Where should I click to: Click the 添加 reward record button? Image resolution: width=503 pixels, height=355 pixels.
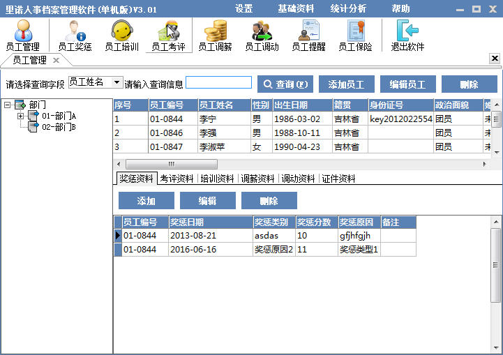[147, 201]
